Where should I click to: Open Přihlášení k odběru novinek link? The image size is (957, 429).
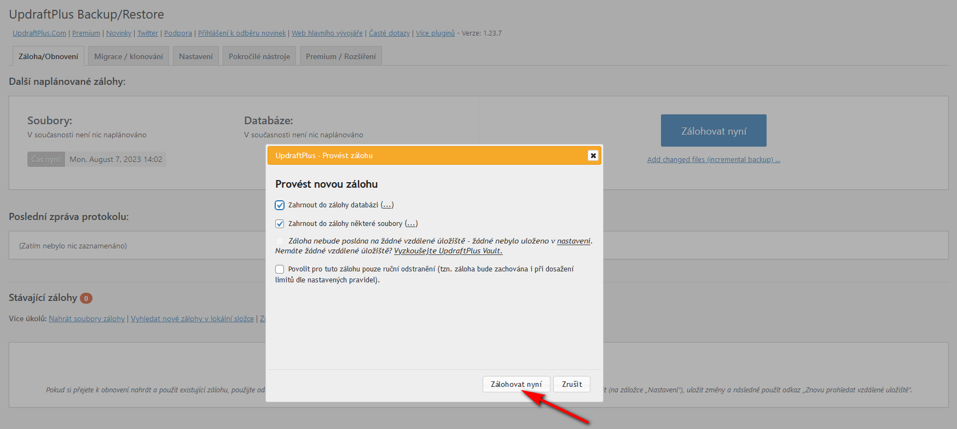click(242, 33)
